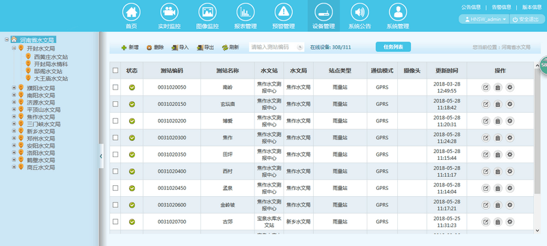Screen dimensions: 547x246
Task: Open 系统管理 user icon
Action: point(398,12)
